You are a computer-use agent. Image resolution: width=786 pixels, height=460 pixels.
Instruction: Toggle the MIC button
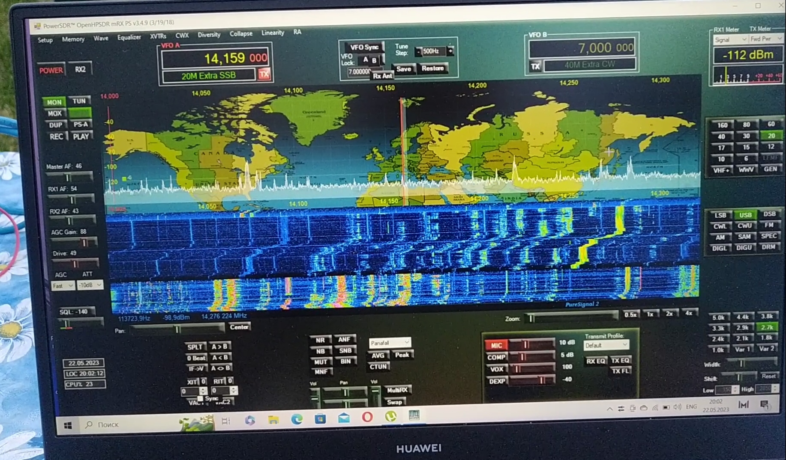[x=496, y=345]
